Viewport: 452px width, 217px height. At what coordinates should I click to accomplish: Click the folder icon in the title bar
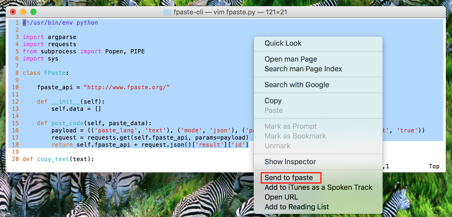[167, 12]
